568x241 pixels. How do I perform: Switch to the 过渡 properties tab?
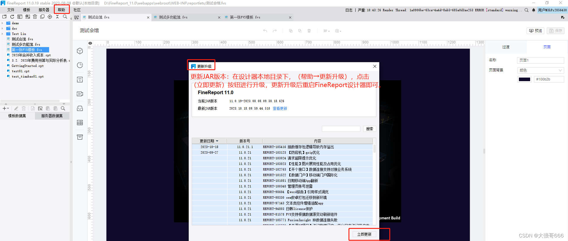coord(506,47)
